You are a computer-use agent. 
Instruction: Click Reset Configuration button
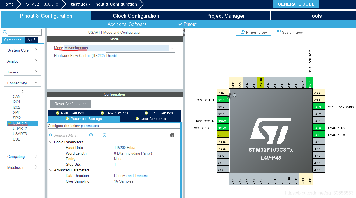[x=70, y=104]
